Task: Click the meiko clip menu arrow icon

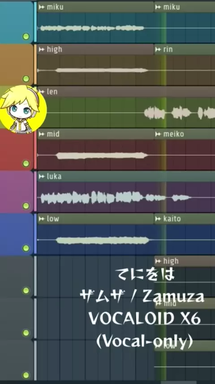Action: click(x=158, y=134)
